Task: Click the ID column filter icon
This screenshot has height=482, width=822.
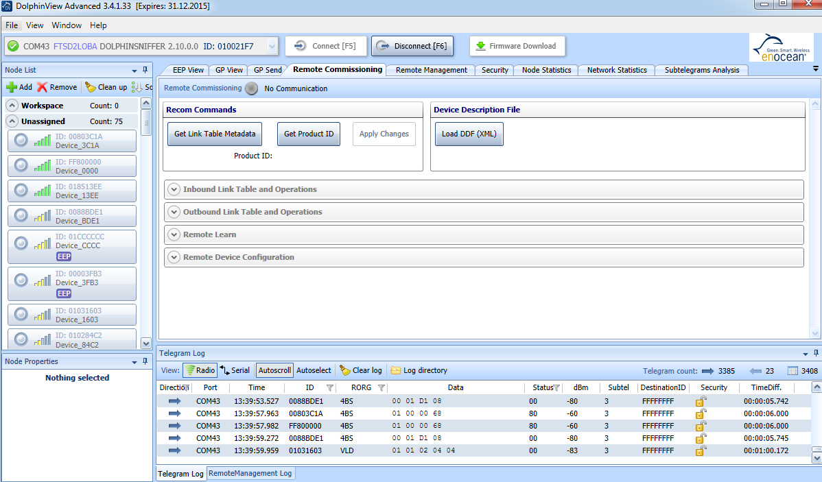Action: coord(330,387)
